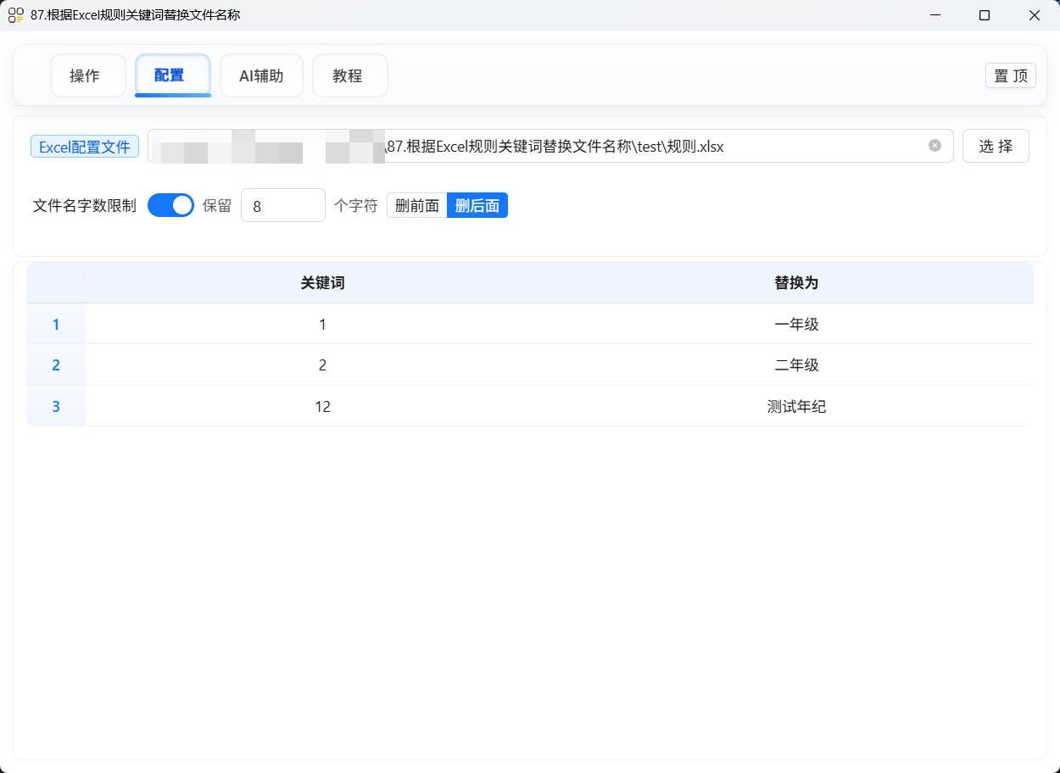
Task: Clear the Excel file path using the x icon
Action: [934, 146]
